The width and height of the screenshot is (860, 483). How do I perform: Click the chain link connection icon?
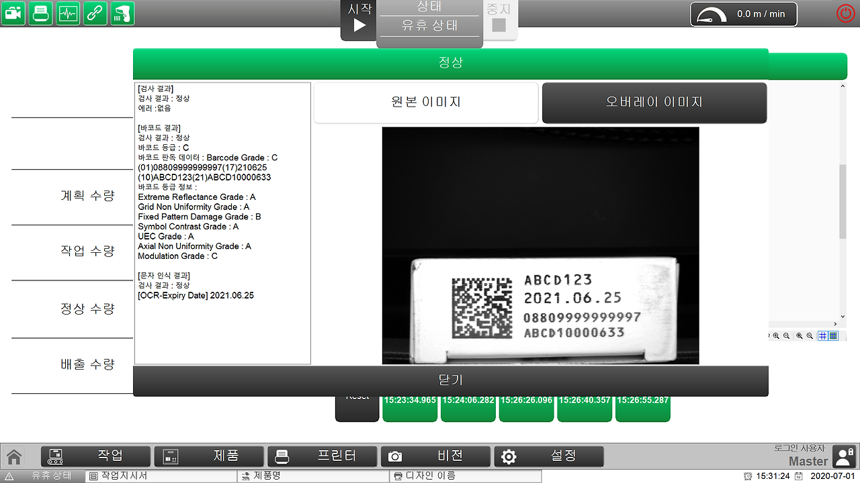point(95,13)
